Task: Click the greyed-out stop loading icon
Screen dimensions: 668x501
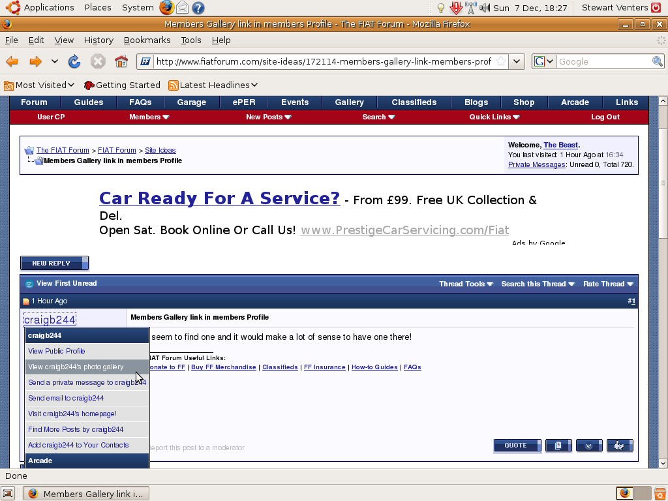Action: coord(98,62)
